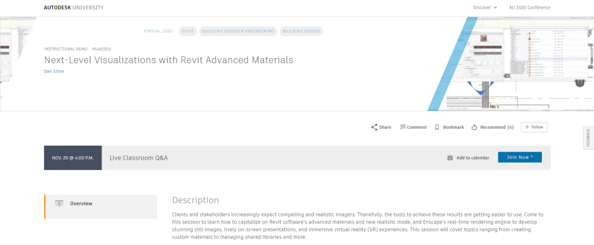This screenshot has width=594, height=245.
Task: Toggle the Follow button
Action: pyautogui.click(x=534, y=127)
